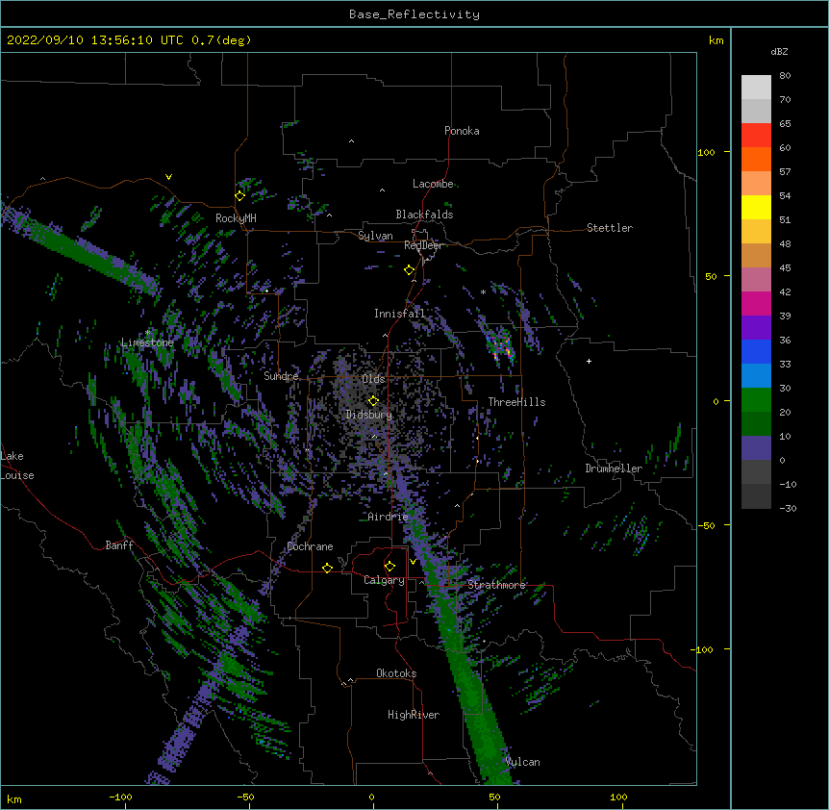This screenshot has height=810, width=829.
Task: Click the yellow diamond marker above Calgary label
Action: 389,567
